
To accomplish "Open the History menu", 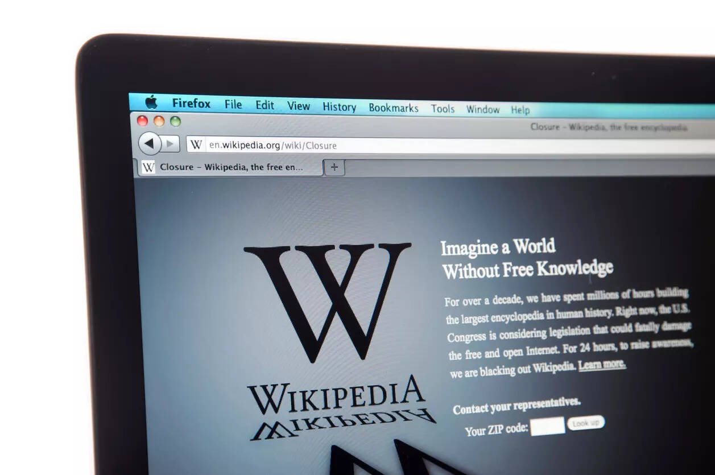I will 339,106.
